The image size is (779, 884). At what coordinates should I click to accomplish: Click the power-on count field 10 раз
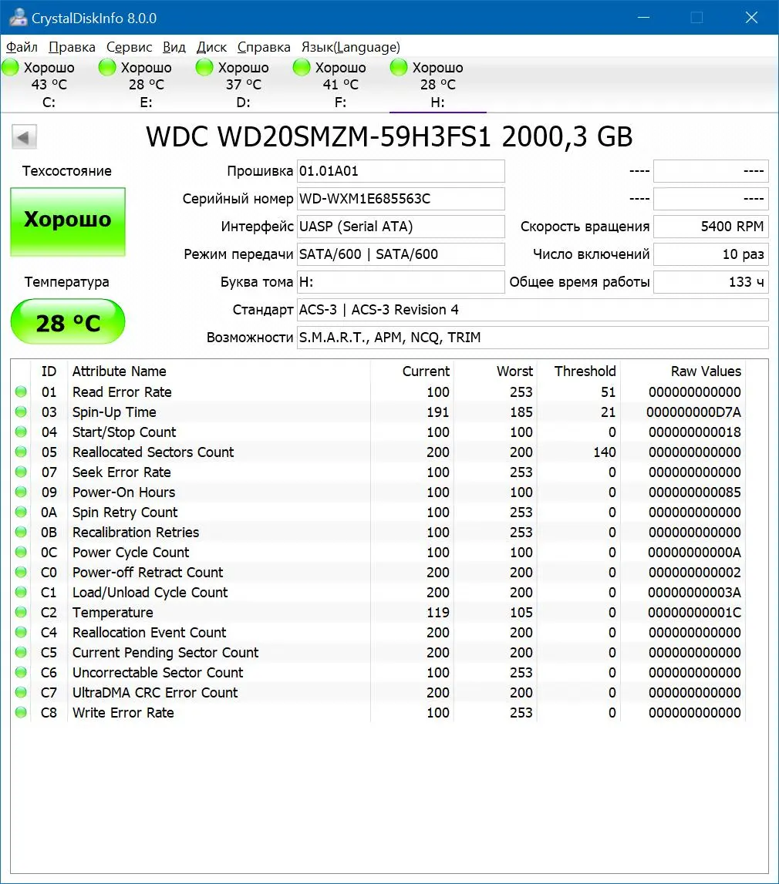pos(711,254)
